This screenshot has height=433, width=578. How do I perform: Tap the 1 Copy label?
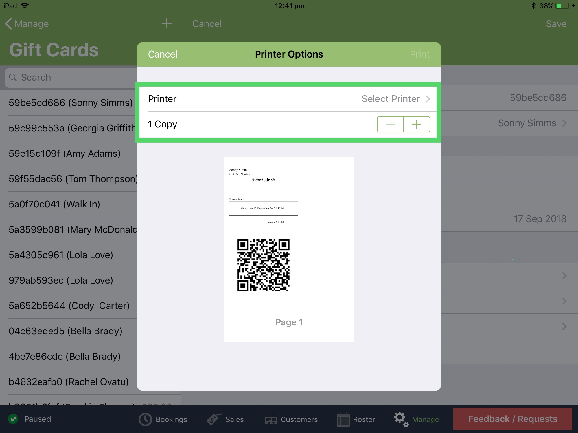click(163, 124)
